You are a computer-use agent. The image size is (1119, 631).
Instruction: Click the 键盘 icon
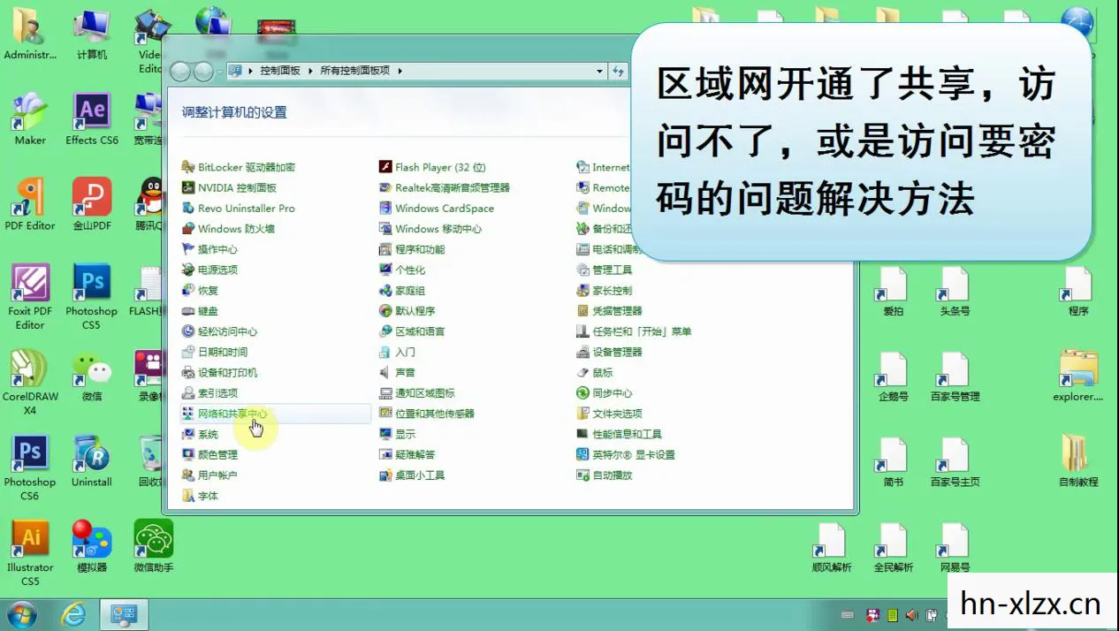point(187,311)
